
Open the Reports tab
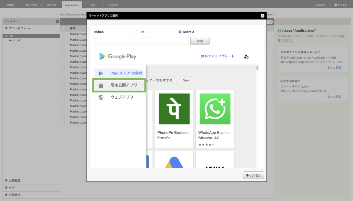113,5
